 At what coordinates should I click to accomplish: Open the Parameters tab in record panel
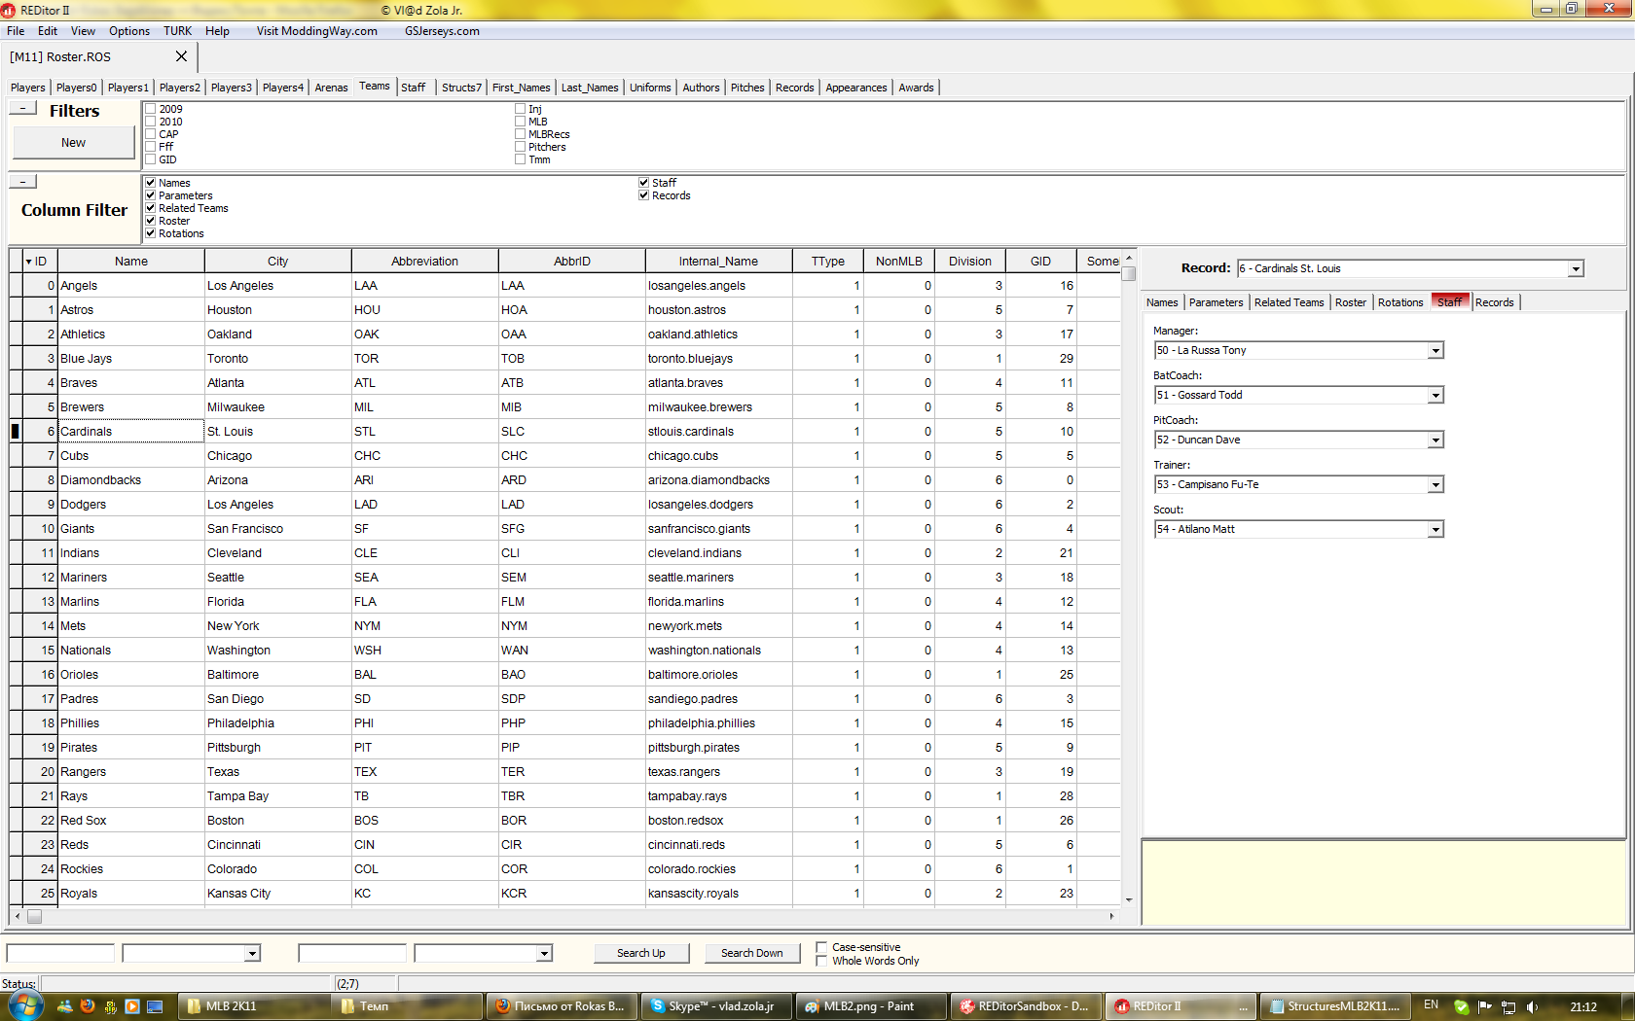pyautogui.click(x=1216, y=302)
